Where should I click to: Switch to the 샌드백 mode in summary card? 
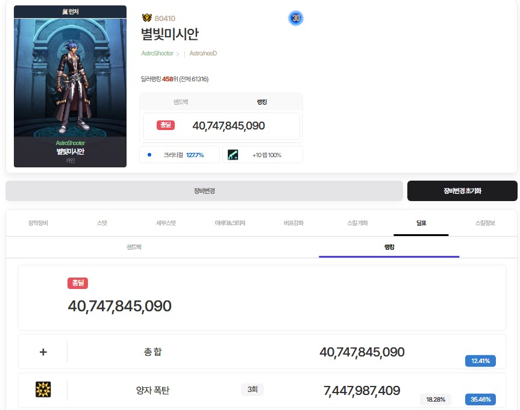(181, 102)
